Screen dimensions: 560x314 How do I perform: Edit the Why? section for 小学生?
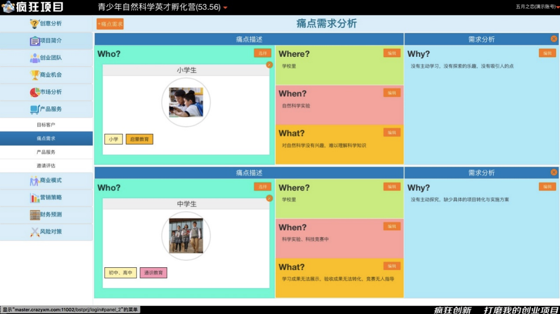click(547, 53)
